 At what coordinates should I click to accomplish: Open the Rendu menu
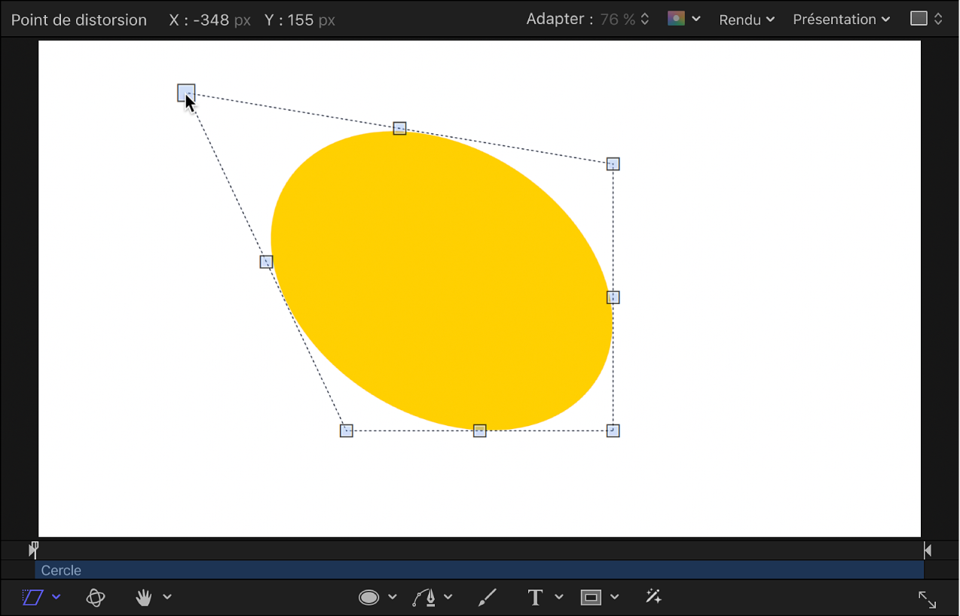(x=746, y=20)
